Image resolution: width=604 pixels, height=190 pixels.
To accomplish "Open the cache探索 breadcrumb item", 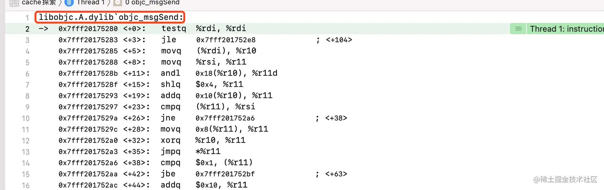I will (39, 3).
